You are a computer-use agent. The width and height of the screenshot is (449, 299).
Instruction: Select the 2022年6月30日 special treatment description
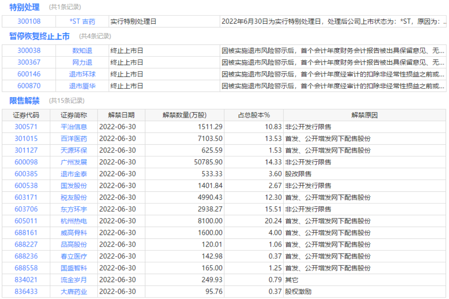tap(333, 21)
